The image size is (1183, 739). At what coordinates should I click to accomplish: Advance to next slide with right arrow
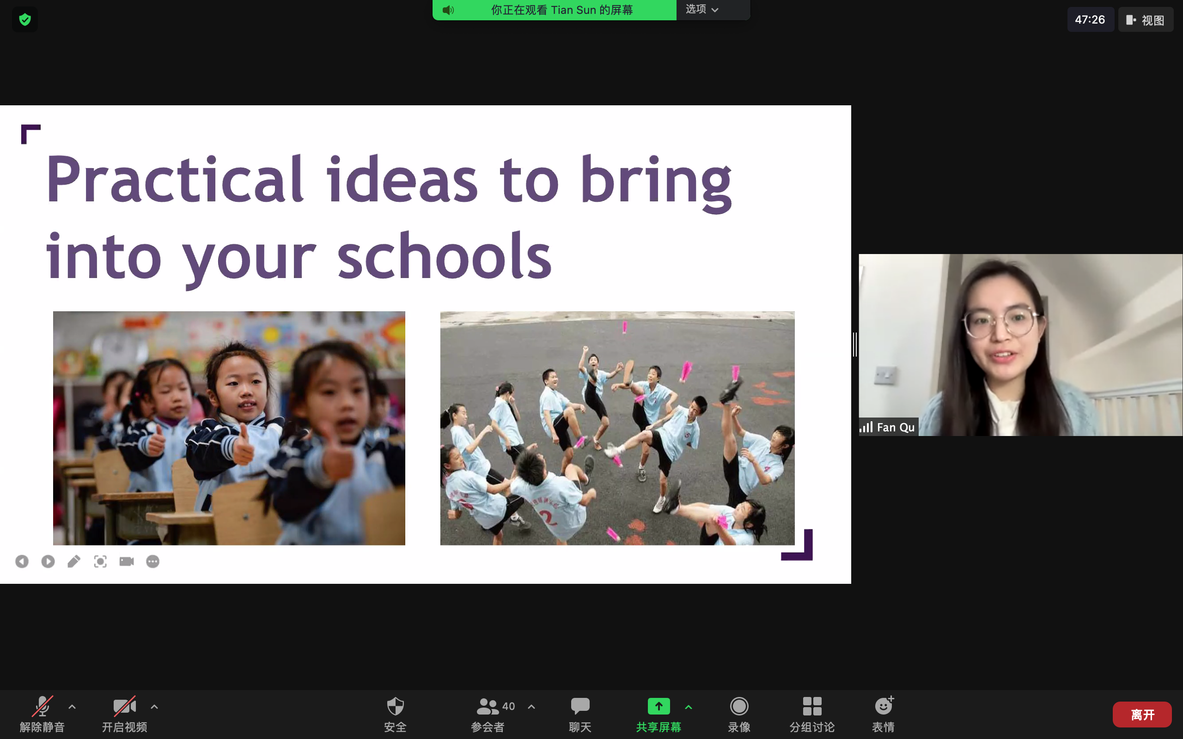pyautogui.click(x=48, y=562)
